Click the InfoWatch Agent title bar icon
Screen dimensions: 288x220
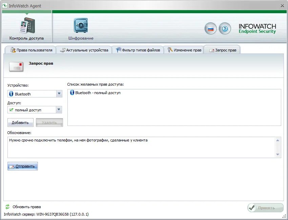tap(5, 6)
